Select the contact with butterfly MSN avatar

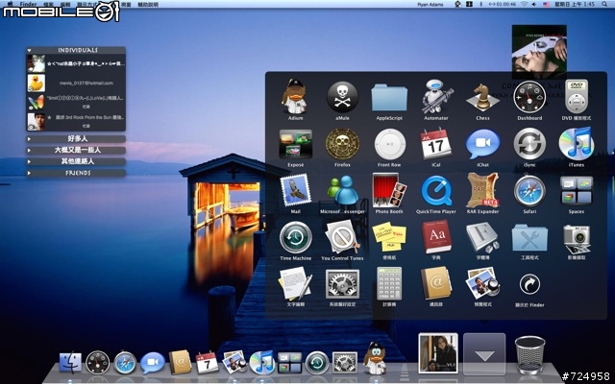[76, 103]
